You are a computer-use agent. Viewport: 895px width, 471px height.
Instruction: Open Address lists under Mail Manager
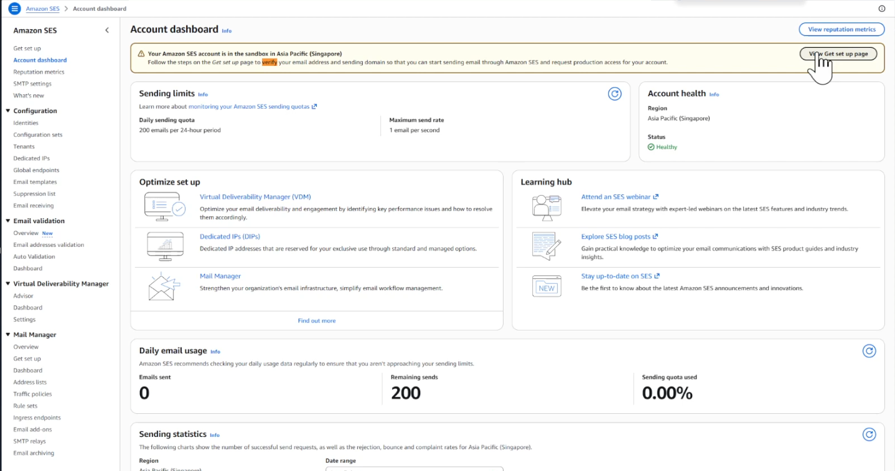pyautogui.click(x=30, y=382)
